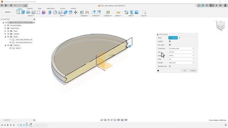Toggle visibility of Analysis folder
The height and width of the screenshot is (128, 228).
pos(8,34)
